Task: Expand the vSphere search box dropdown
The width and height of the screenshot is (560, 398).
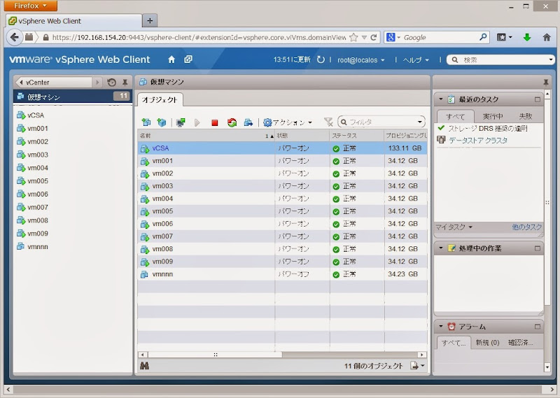Action: coord(551,59)
